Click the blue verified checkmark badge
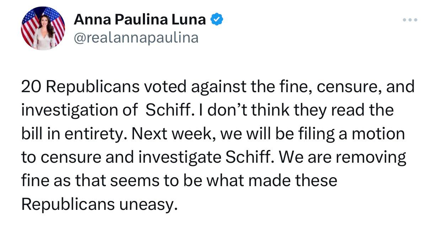The width and height of the screenshot is (441, 229). [x=217, y=19]
